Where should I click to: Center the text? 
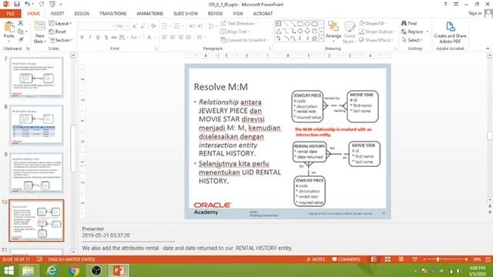173,38
